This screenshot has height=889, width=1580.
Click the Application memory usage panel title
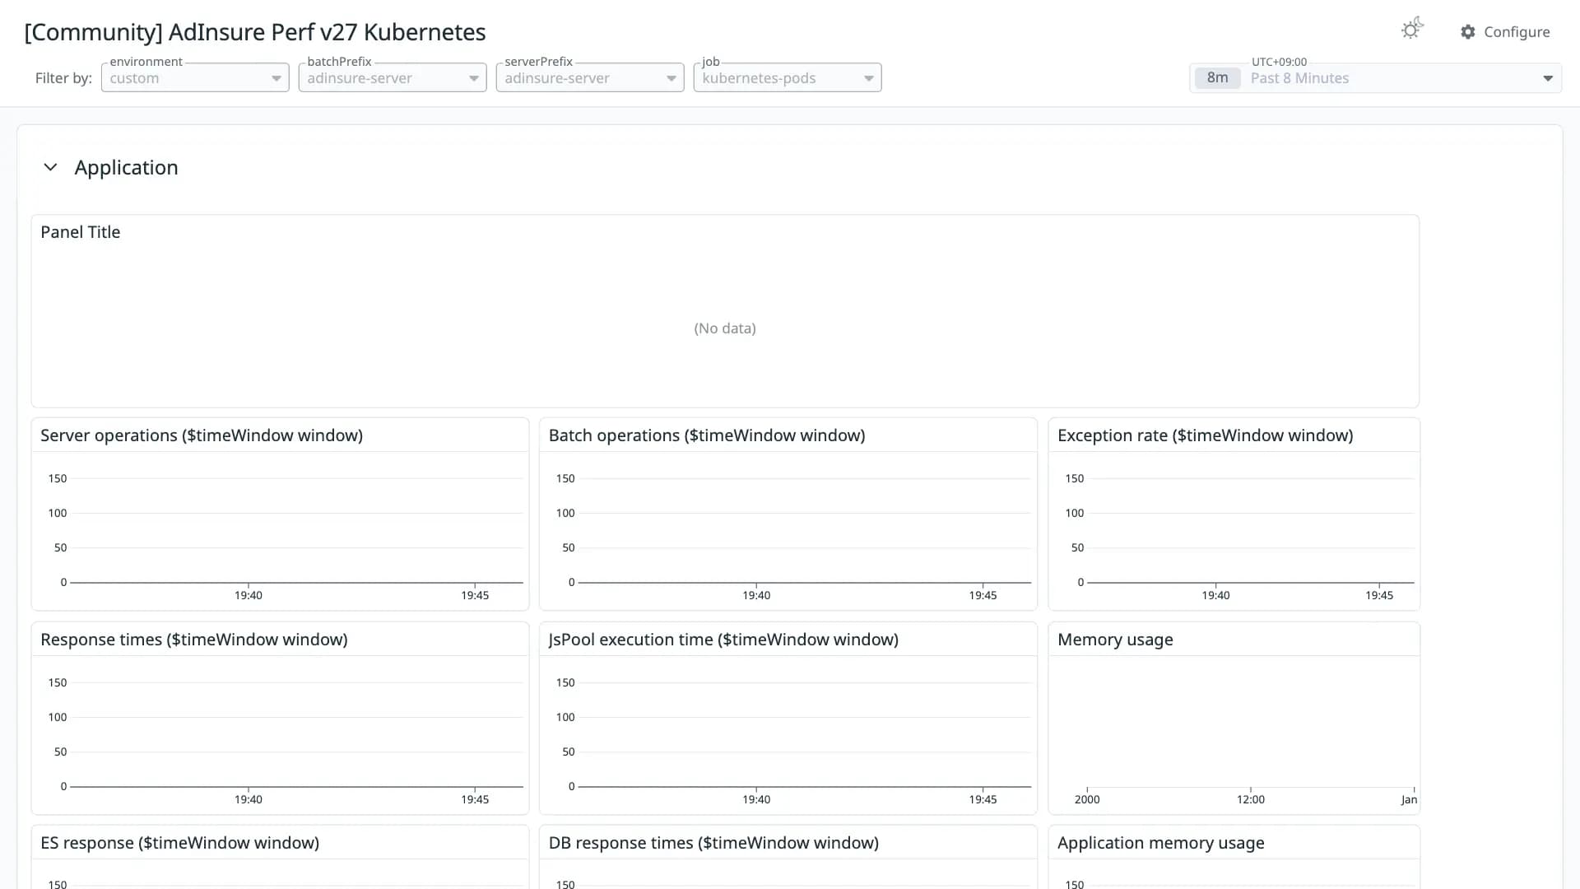pyautogui.click(x=1160, y=843)
